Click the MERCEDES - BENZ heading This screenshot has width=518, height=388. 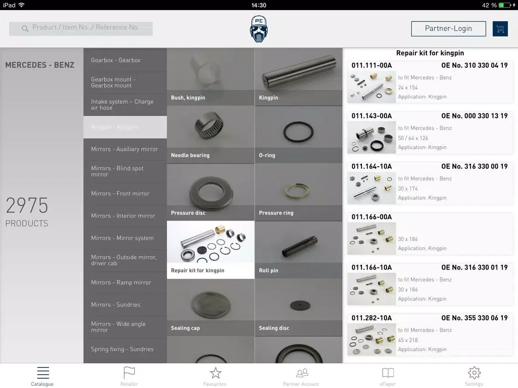(x=40, y=65)
